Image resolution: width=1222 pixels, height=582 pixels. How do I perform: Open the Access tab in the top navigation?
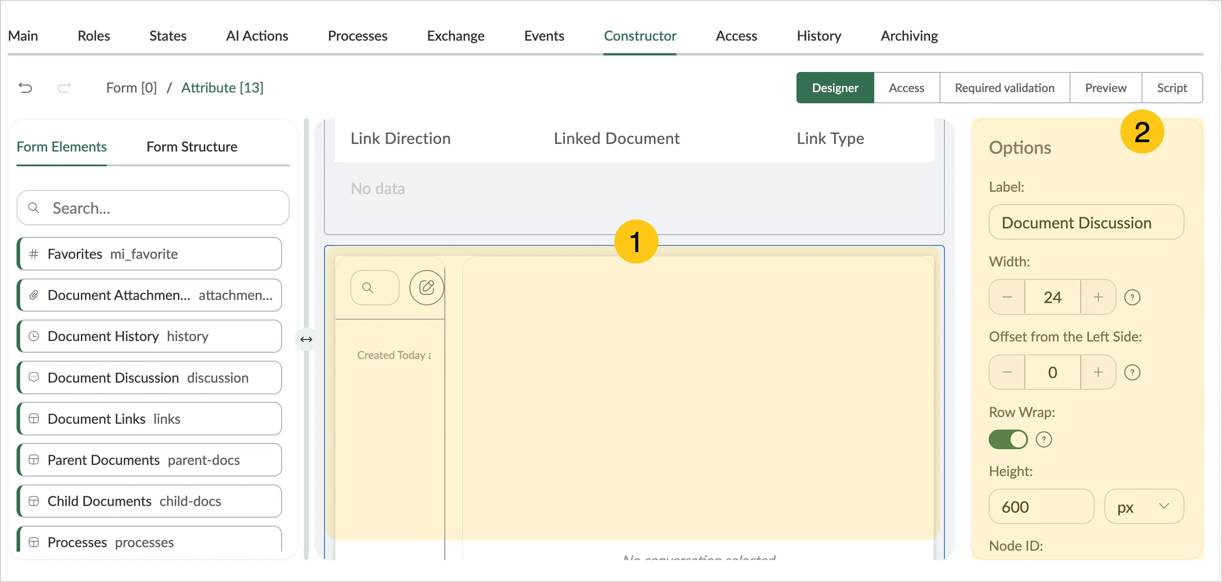[x=736, y=36]
